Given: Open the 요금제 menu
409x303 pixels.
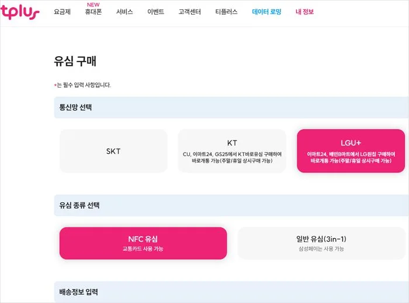Looking at the screenshot, I should [62, 12].
